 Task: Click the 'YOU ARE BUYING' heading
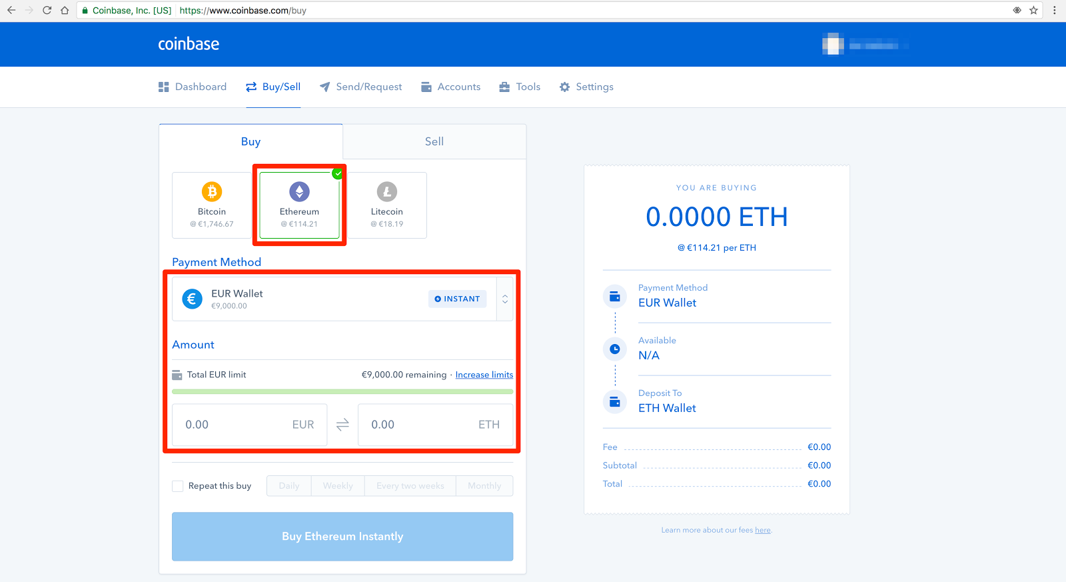pyautogui.click(x=717, y=188)
